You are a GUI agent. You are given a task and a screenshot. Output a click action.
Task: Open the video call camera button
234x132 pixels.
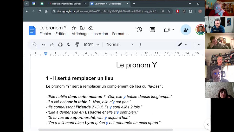pyautogui.click(x=169, y=30)
